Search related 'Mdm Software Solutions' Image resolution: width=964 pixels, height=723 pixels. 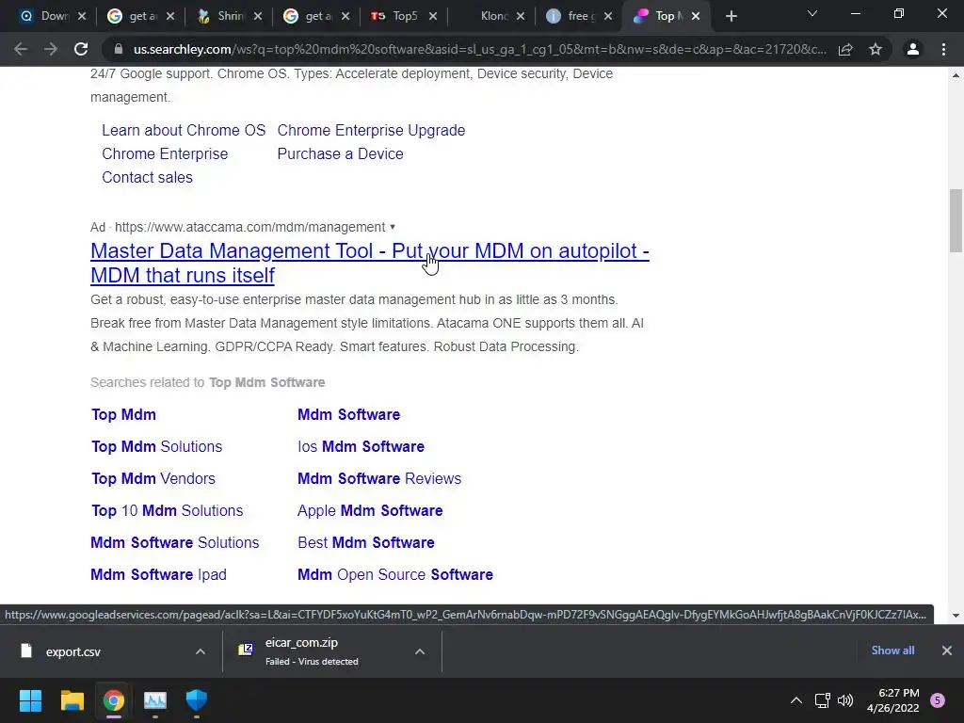coord(174,542)
